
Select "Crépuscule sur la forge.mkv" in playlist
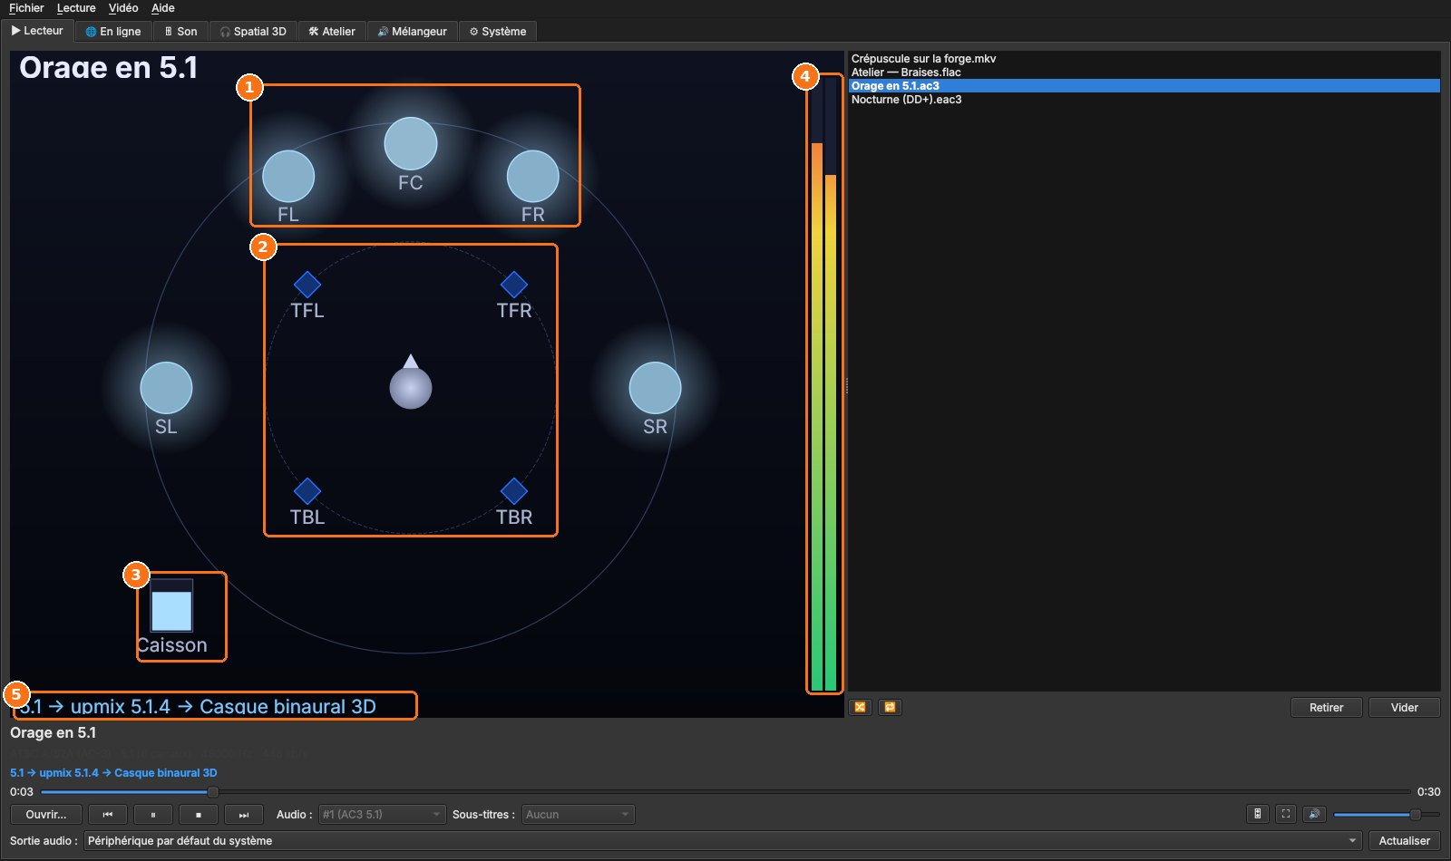[x=1144, y=59]
